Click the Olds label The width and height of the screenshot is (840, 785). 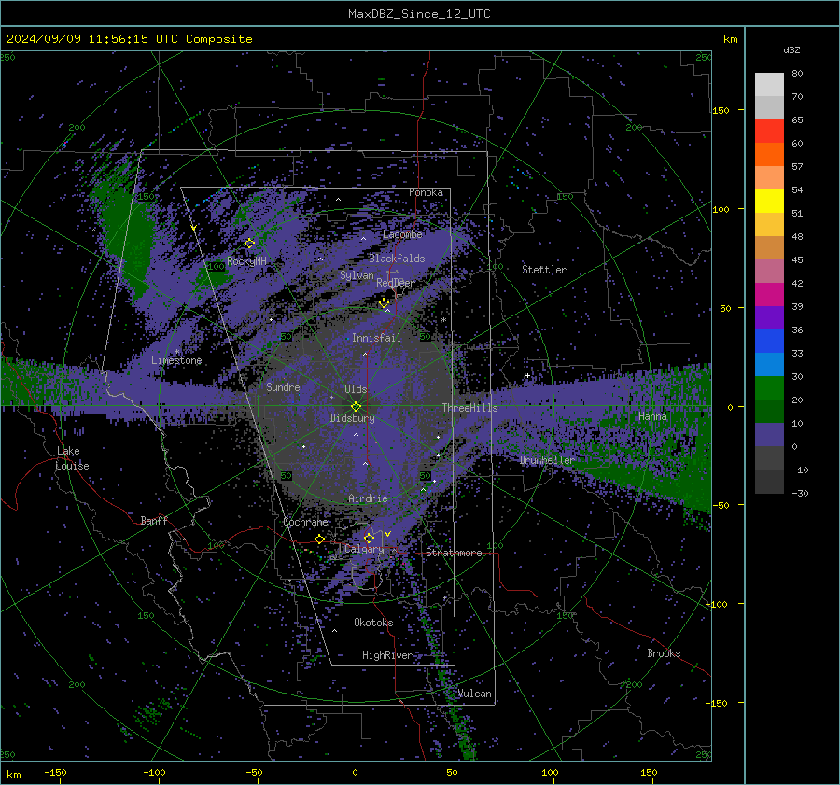356,389
